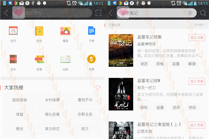Open the 盗墓笔记续集 book cover
Image resolution: width=209 pixels, height=139 pixels.
click(x=121, y=50)
